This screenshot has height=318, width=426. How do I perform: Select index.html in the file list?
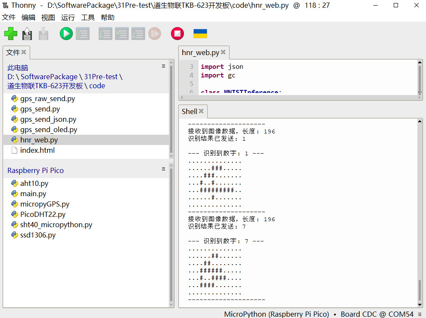point(37,150)
